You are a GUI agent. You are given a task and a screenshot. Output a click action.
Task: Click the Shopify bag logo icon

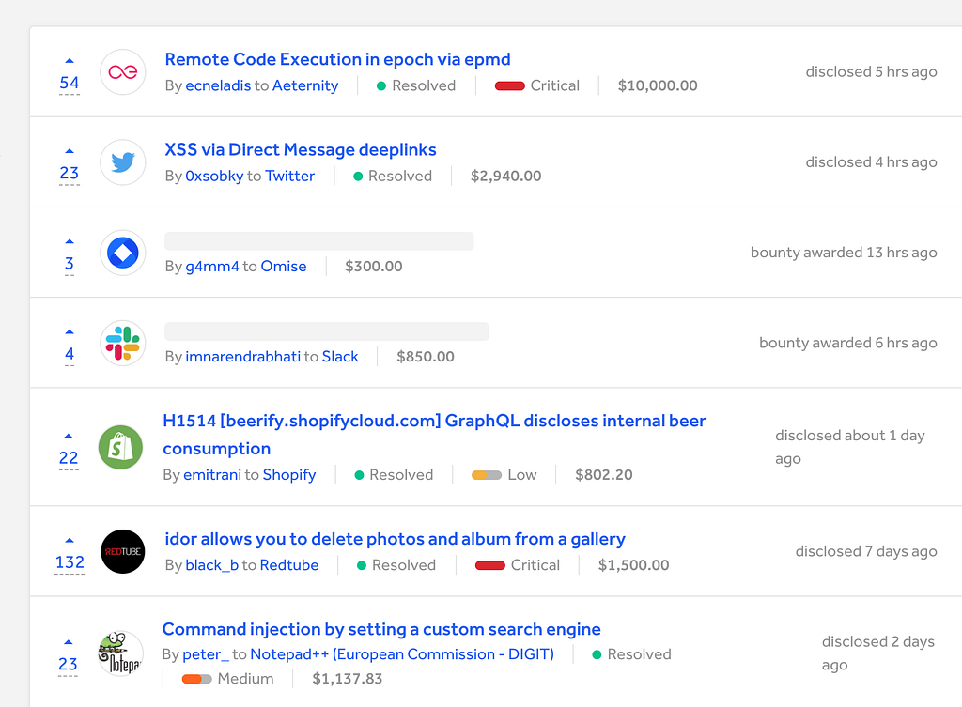(121, 448)
